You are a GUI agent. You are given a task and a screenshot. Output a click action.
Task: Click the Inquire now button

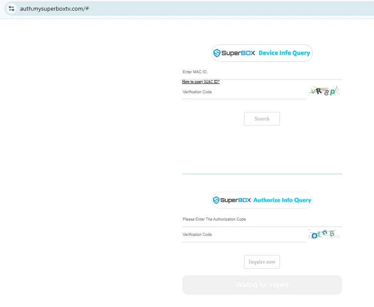point(262,262)
